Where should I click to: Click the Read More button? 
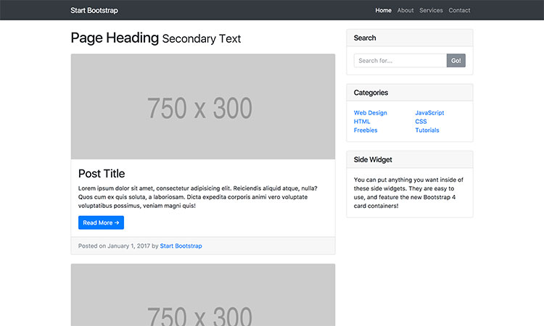100,223
